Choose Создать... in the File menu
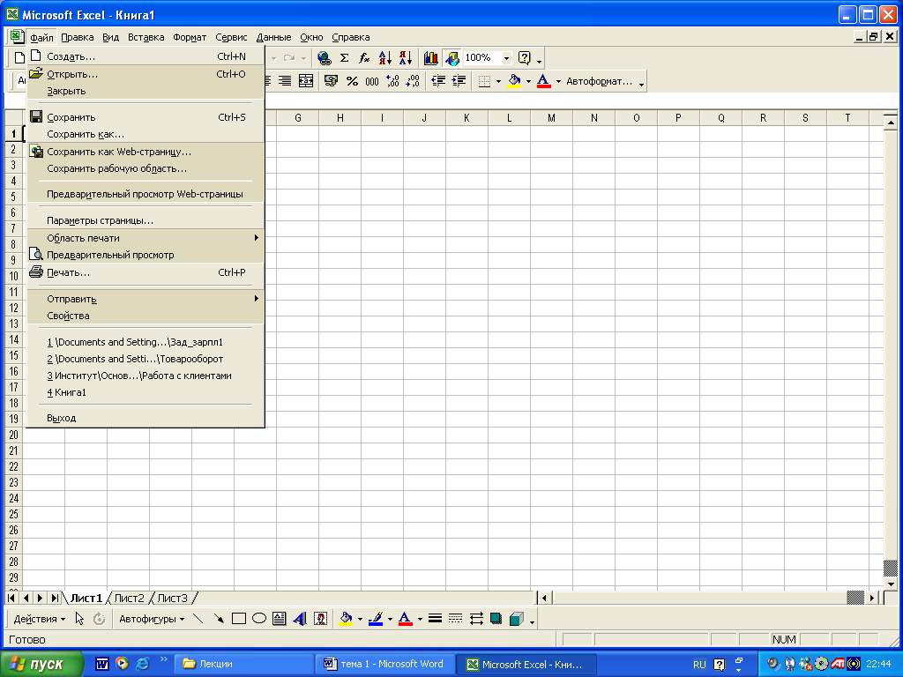Image resolution: width=903 pixels, height=677 pixels. [x=146, y=56]
